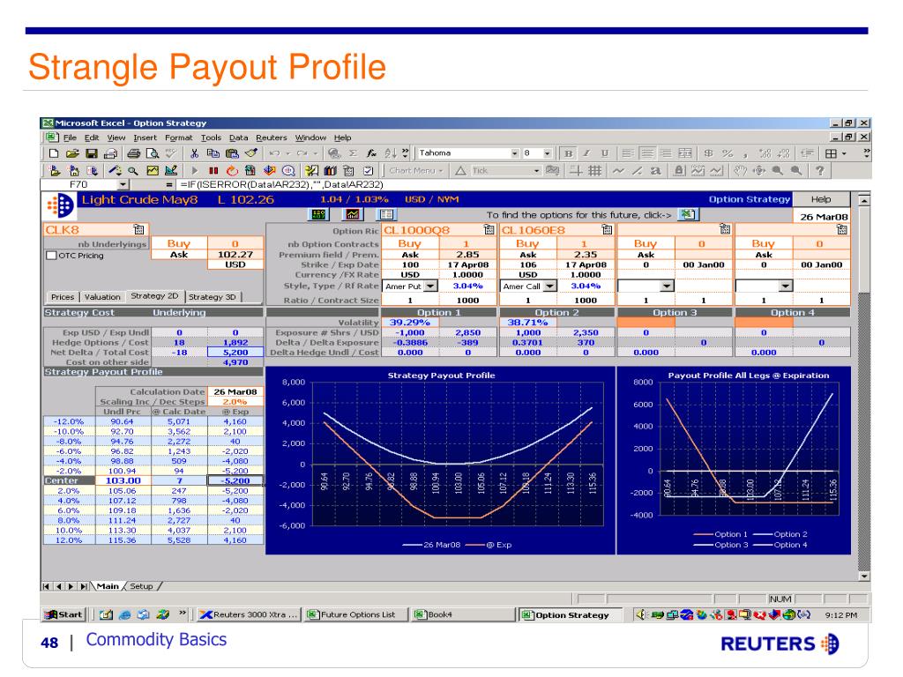Expand the font size 8 dropdown
Screen dimensions: 903x677
[547, 153]
